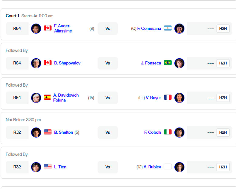Click the blank flag icon beside A. Rublev
Image resolution: width=236 pixels, height=189 pixels.
[168, 167]
